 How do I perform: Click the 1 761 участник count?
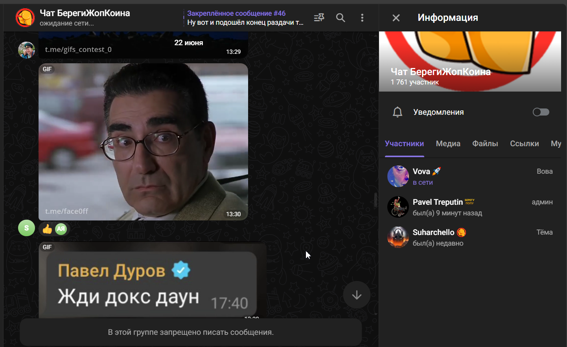coord(414,82)
